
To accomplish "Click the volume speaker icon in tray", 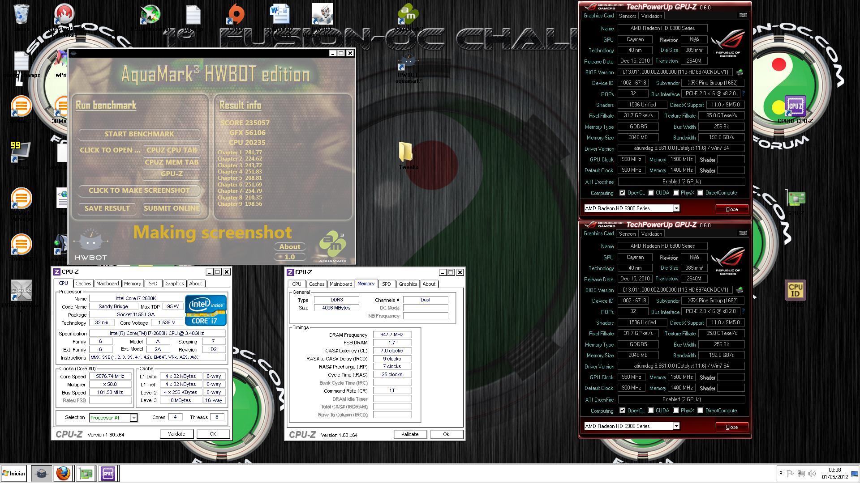I will [x=812, y=473].
